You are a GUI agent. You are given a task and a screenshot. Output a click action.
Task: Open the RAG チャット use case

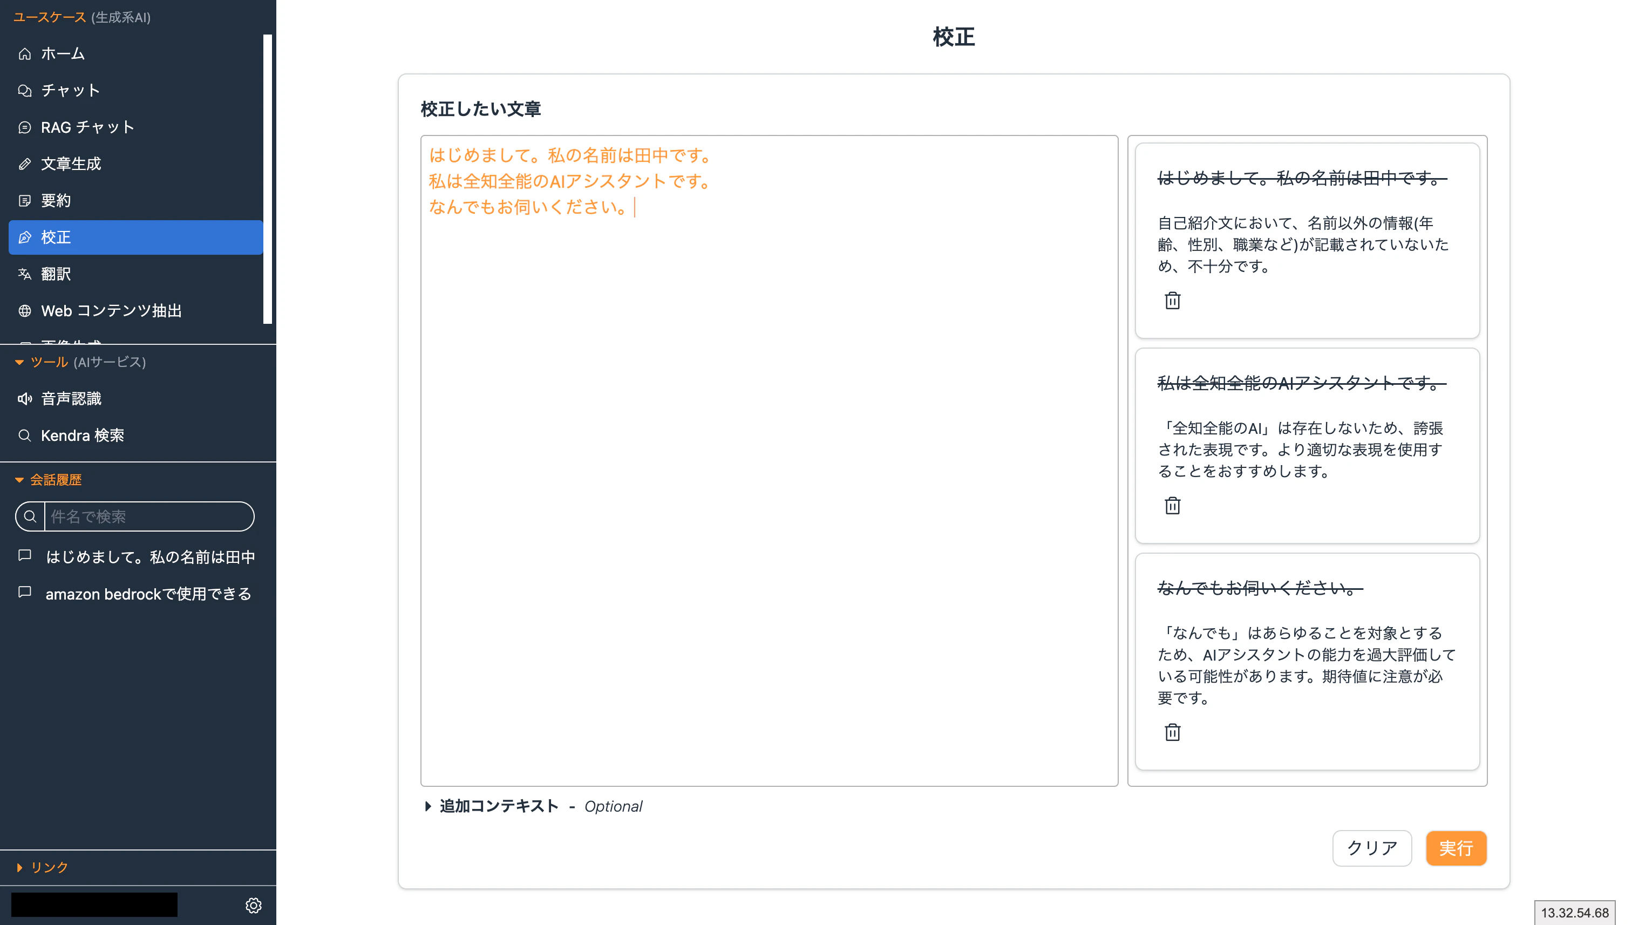point(136,128)
